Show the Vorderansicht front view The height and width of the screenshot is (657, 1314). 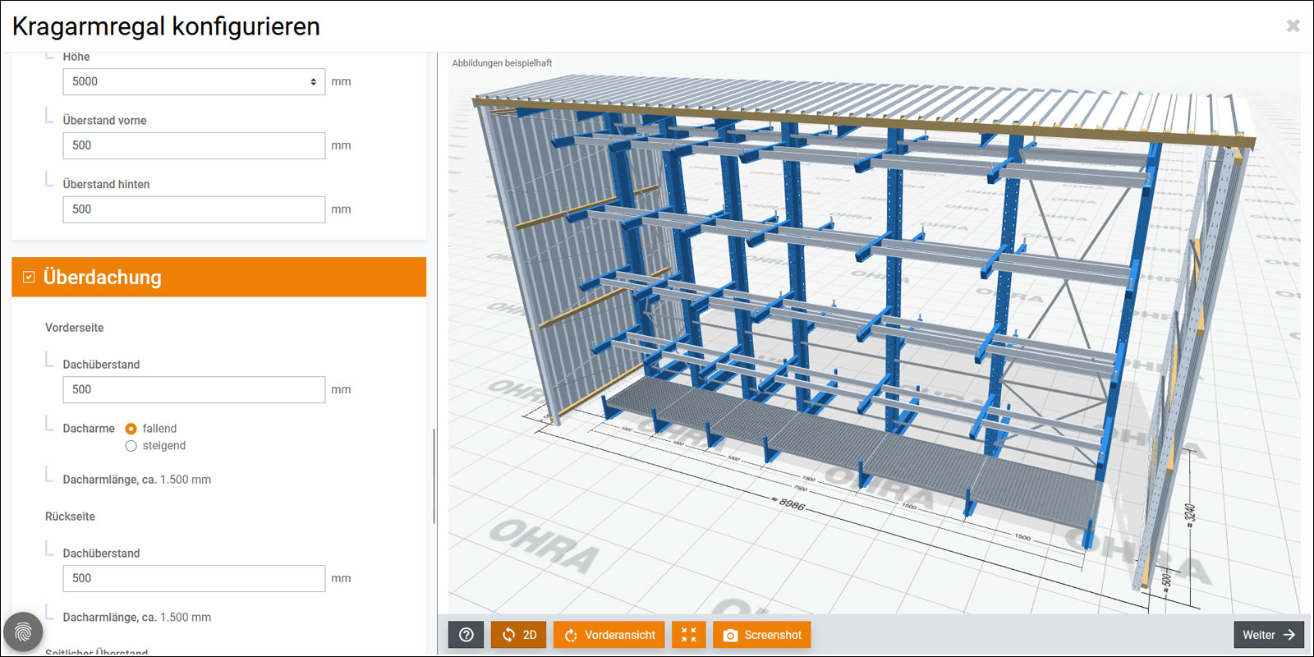click(609, 635)
